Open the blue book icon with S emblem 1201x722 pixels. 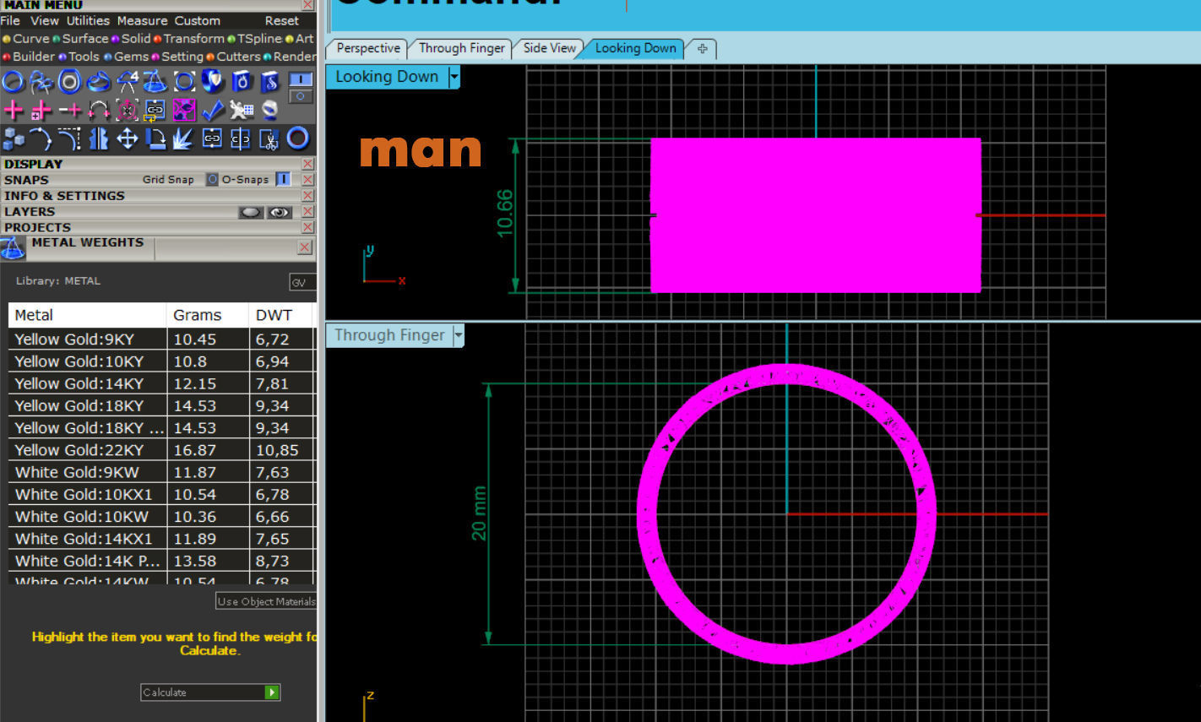click(269, 82)
